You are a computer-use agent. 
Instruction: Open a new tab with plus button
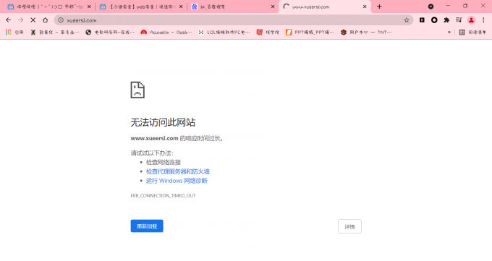pos(379,7)
